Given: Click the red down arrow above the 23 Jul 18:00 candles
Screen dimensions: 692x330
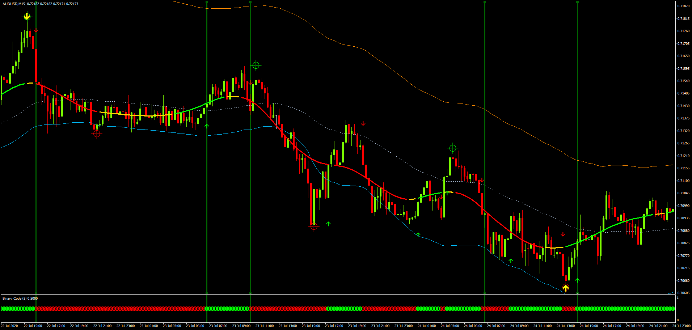Looking at the screenshot, I should [363, 123].
